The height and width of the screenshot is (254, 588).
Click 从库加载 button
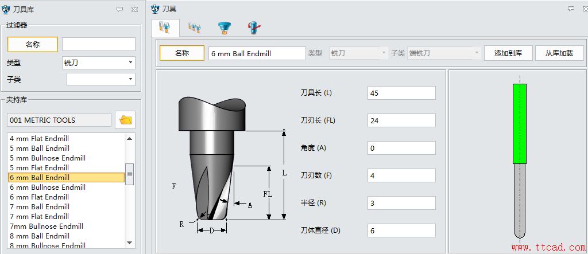point(559,53)
